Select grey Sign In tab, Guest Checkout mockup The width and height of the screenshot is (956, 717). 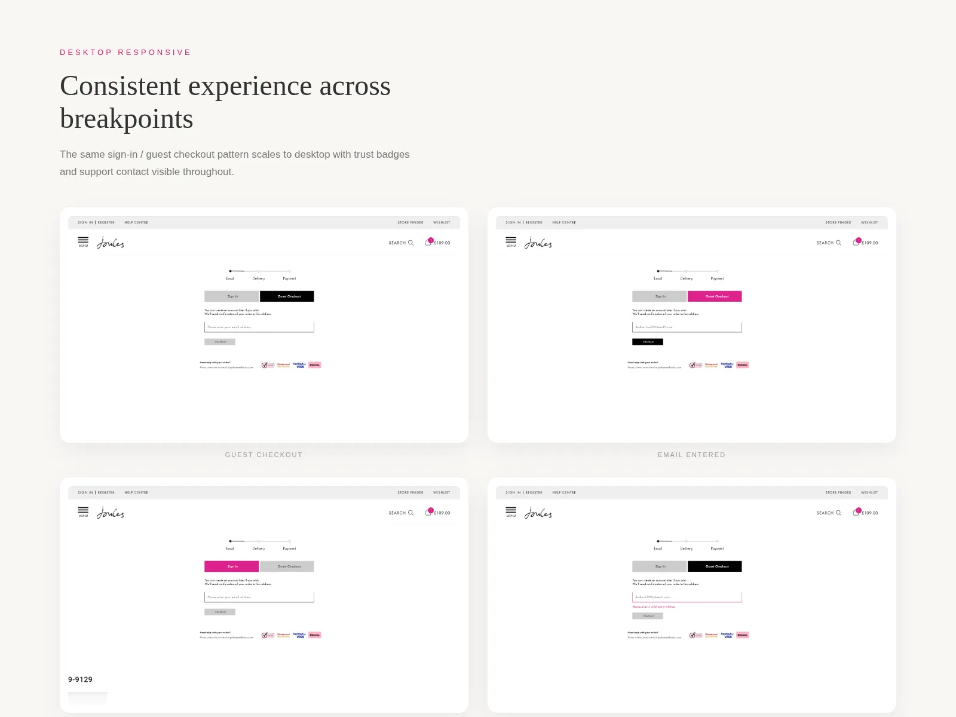point(232,296)
